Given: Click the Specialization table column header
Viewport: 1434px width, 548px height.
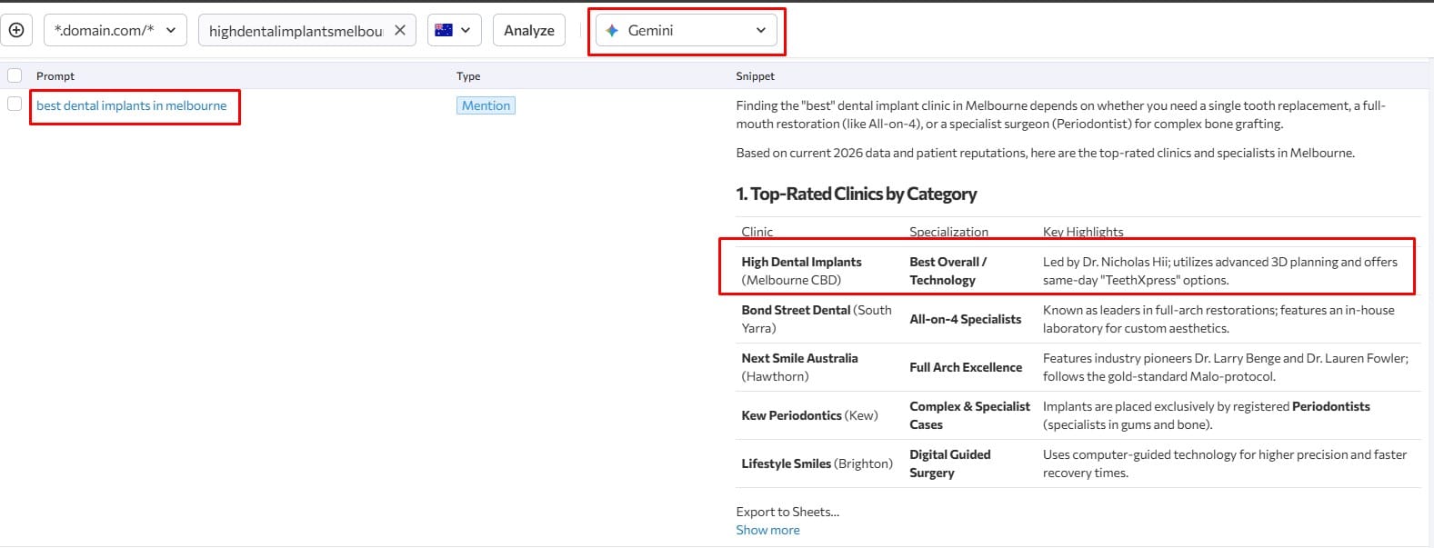Looking at the screenshot, I should point(948,232).
